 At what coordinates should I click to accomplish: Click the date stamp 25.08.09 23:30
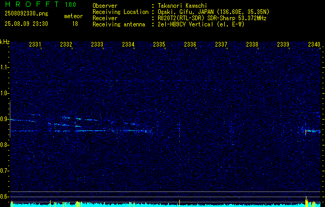[26, 24]
